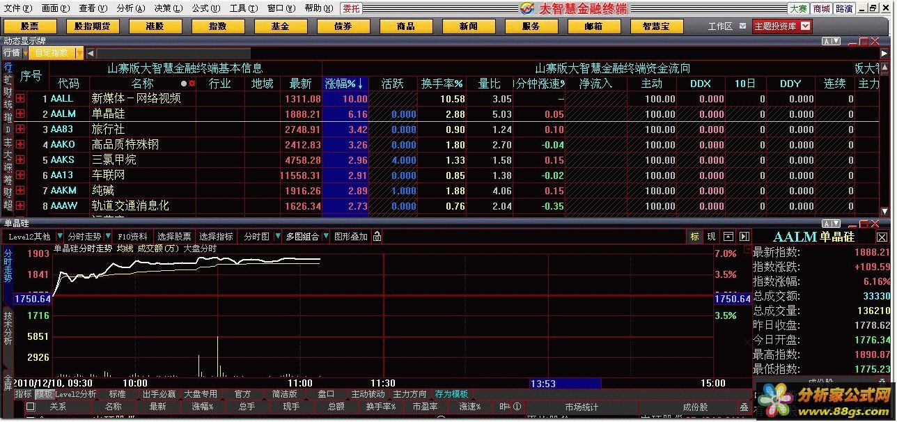Open the 主题投资库 dropdown arrow
The image size is (897, 422).
805,26
